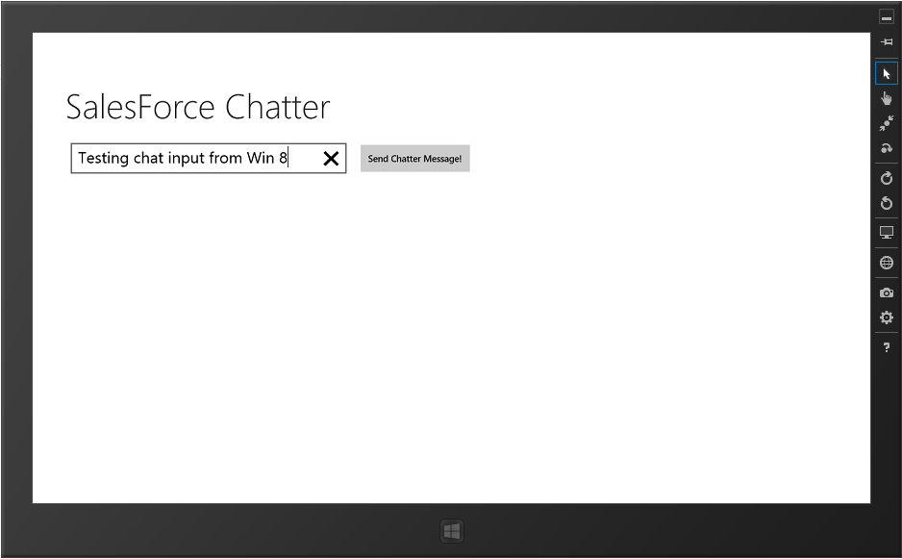This screenshot has height=559, width=902.
Task: Click the SalesForce Chatter heading
Action: [197, 107]
